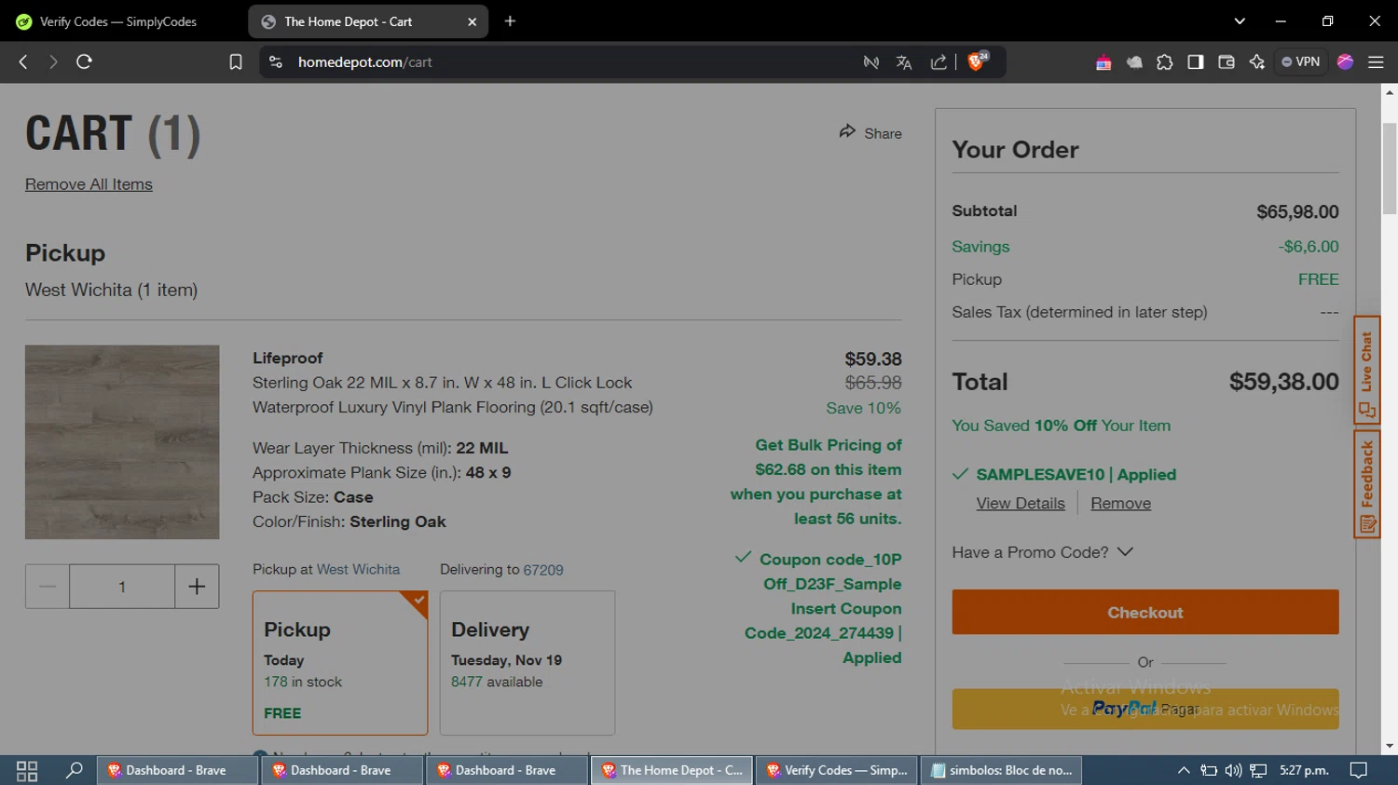This screenshot has height=785, width=1398.
Task: Click the Checkout button
Action: tap(1145, 612)
